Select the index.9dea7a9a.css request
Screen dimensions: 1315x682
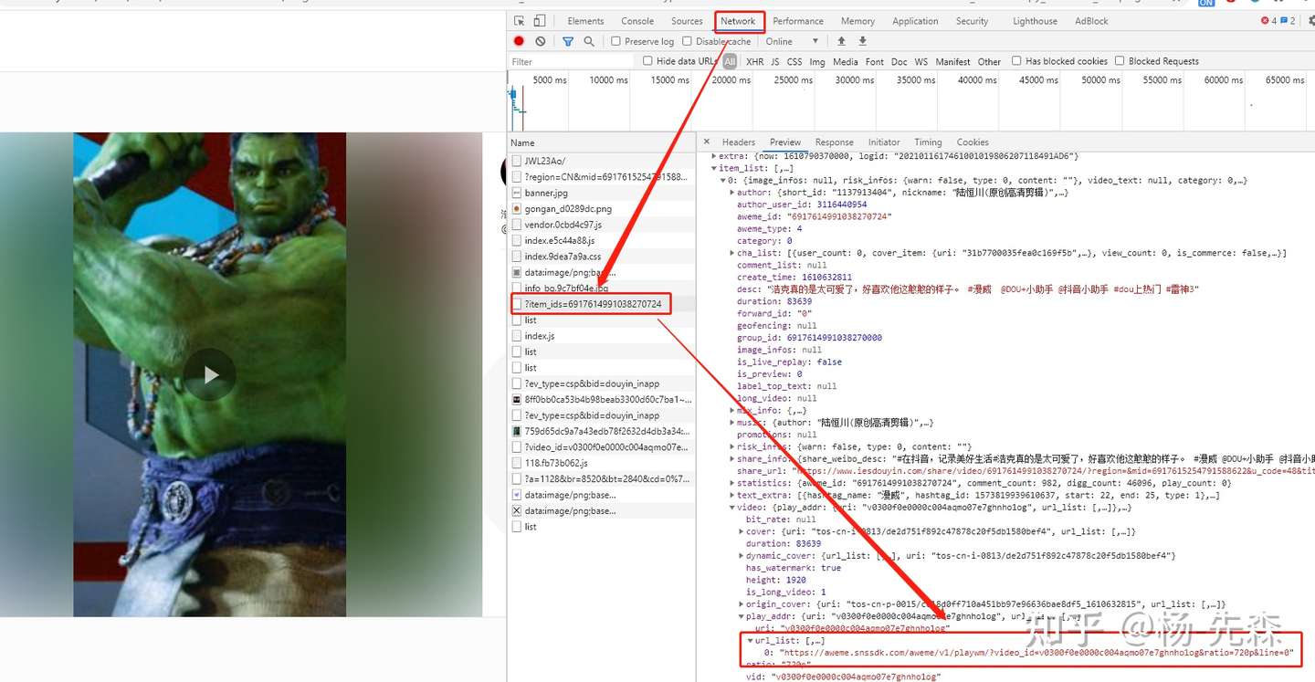pos(601,257)
